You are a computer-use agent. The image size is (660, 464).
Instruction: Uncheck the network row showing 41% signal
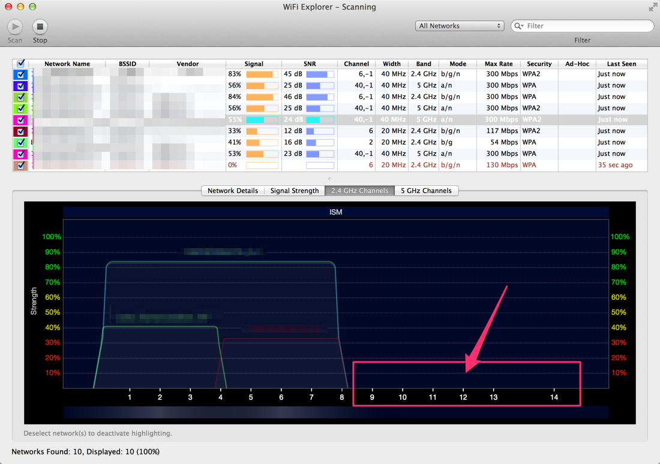[x=20, y=143]
